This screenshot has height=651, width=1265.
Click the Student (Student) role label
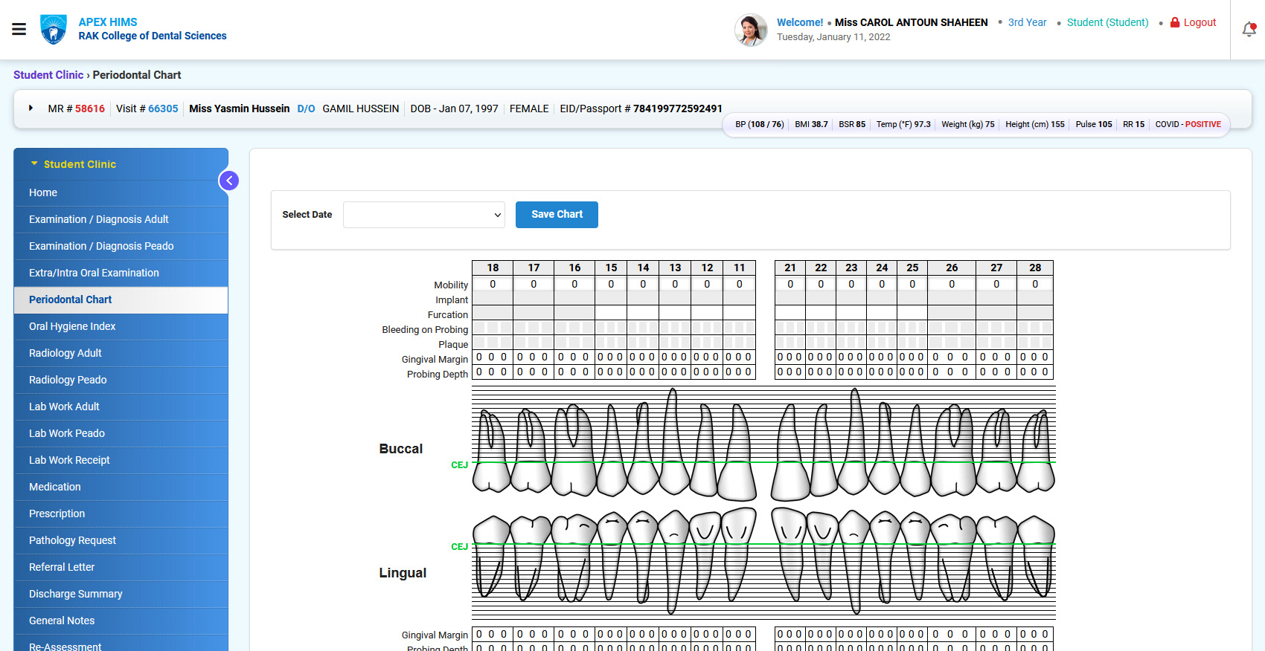click(x=1107, y=22)
